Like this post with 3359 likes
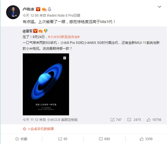The image size is (167, 144). point(146,139)
